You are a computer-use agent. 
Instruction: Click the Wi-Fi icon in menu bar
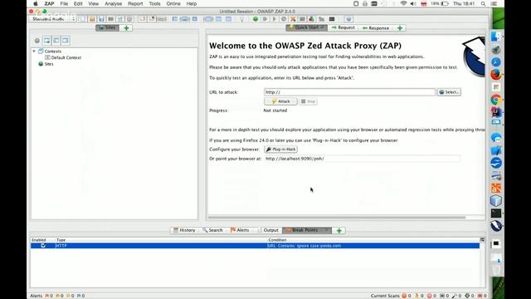[403, 3]
